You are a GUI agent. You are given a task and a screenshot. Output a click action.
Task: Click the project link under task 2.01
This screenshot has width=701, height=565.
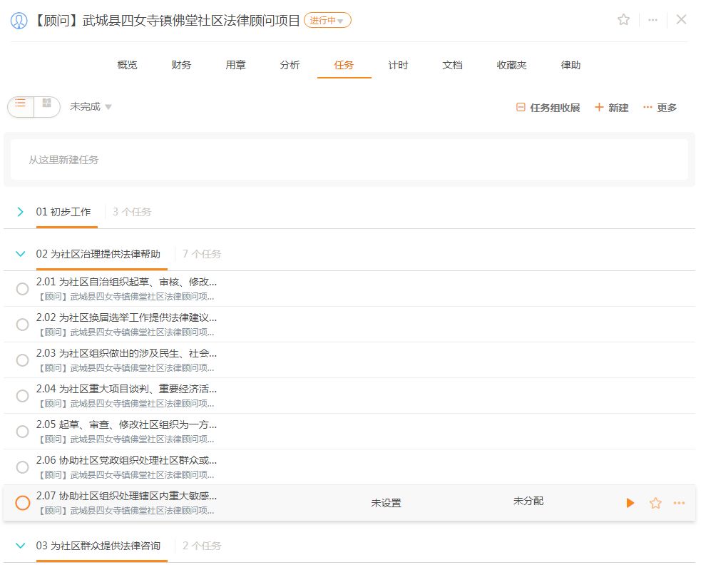(x=126, y=297)
